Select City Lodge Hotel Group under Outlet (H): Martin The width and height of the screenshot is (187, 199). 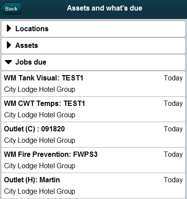(39, 192)
